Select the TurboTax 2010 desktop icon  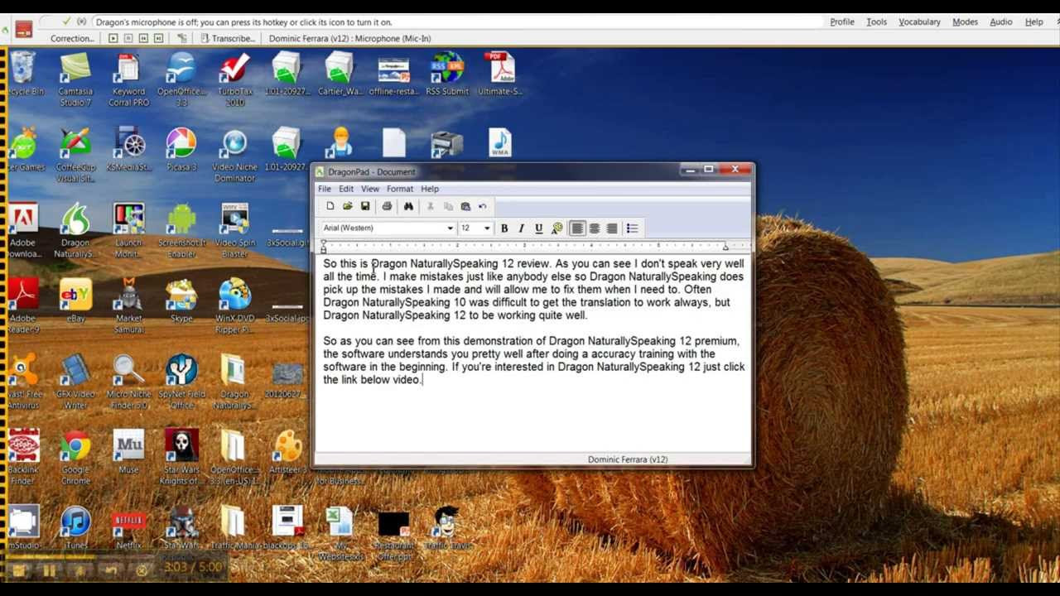(x=235, y=80)
